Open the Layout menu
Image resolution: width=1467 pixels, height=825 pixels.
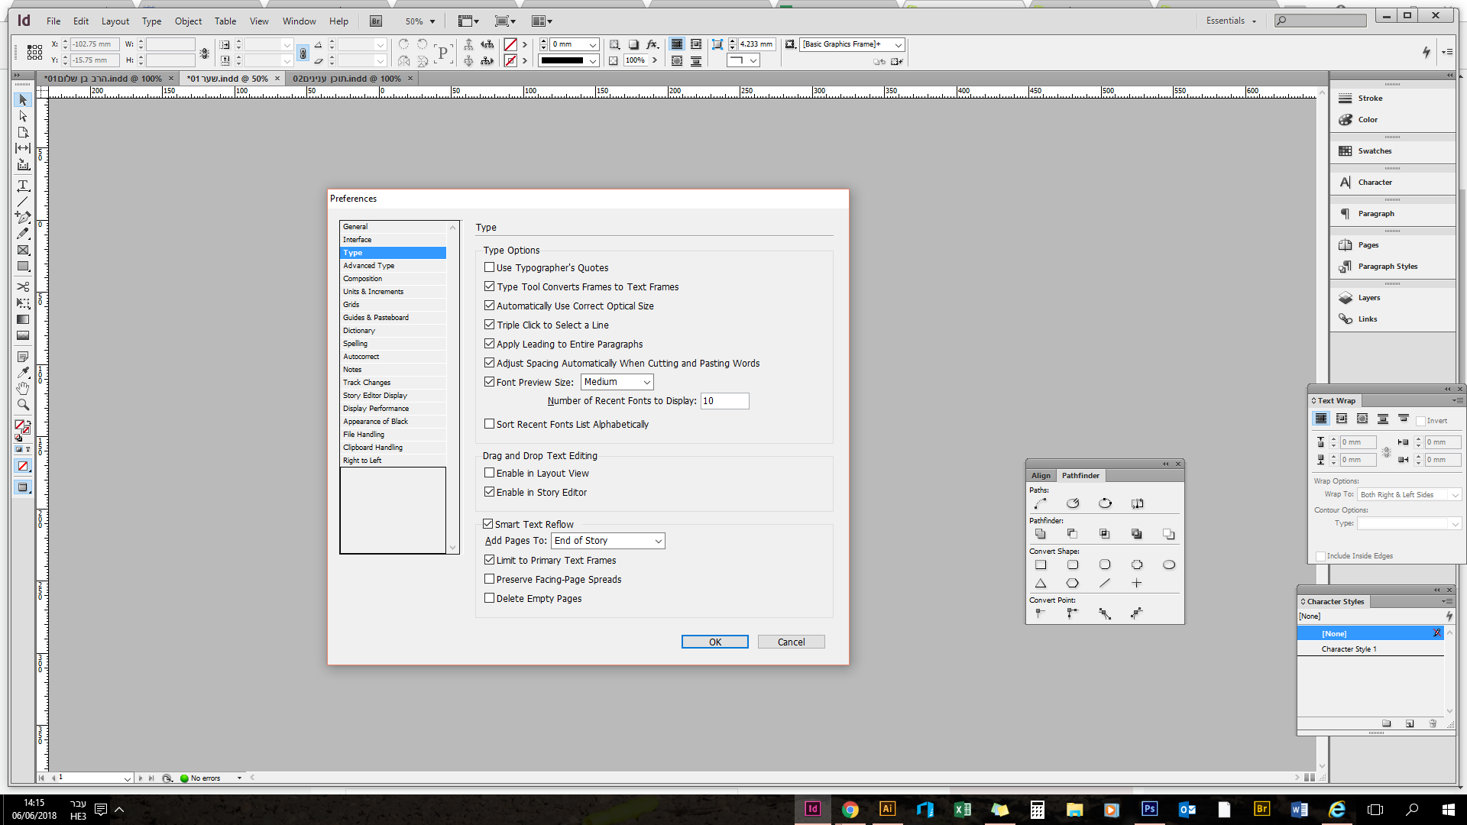(115, 21)
